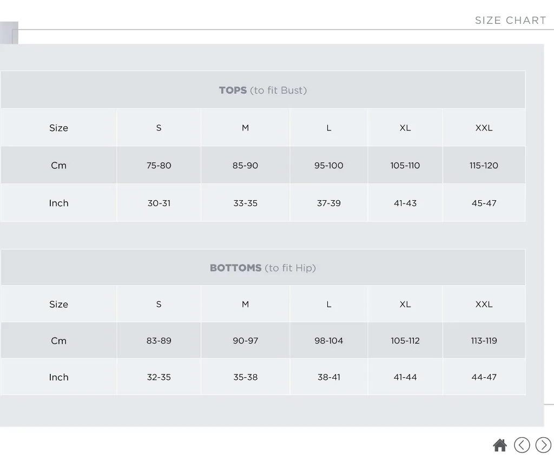The width and height of the screenshot is (554, 461).
Task: Select the 30-31 inch bust cell
Action: pyautogui.click(x=159, y=203)
